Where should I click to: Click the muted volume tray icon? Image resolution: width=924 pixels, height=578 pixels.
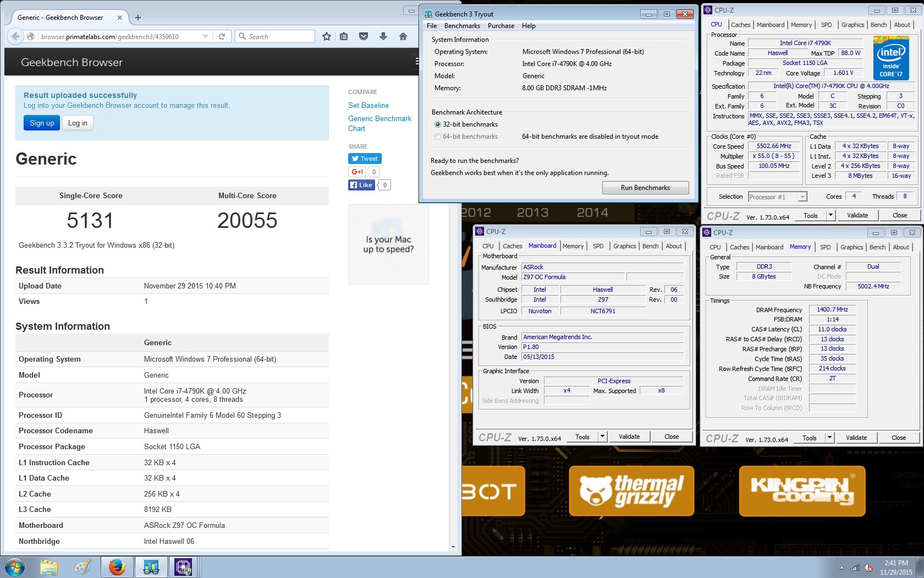868,568
